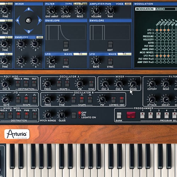Click the red display button next to BANK
Viewport: 177px width, 177px height.
pyautogui.click(x=131, y=115)
